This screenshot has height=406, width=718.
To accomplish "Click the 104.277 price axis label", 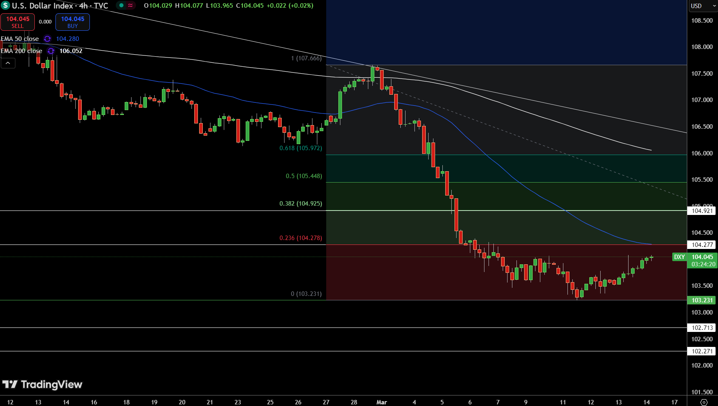I will (702, 245).
